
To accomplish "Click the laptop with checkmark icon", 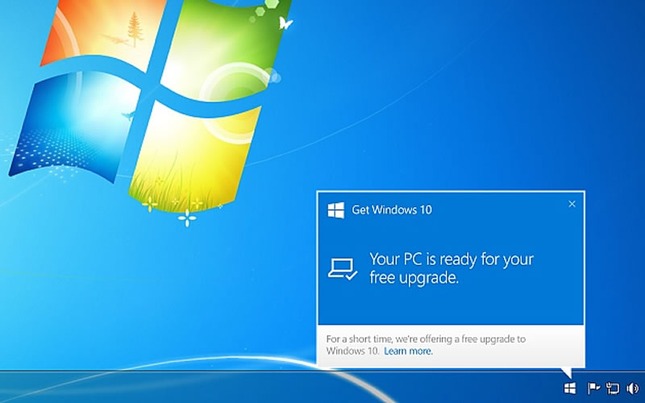I will 342,269.
